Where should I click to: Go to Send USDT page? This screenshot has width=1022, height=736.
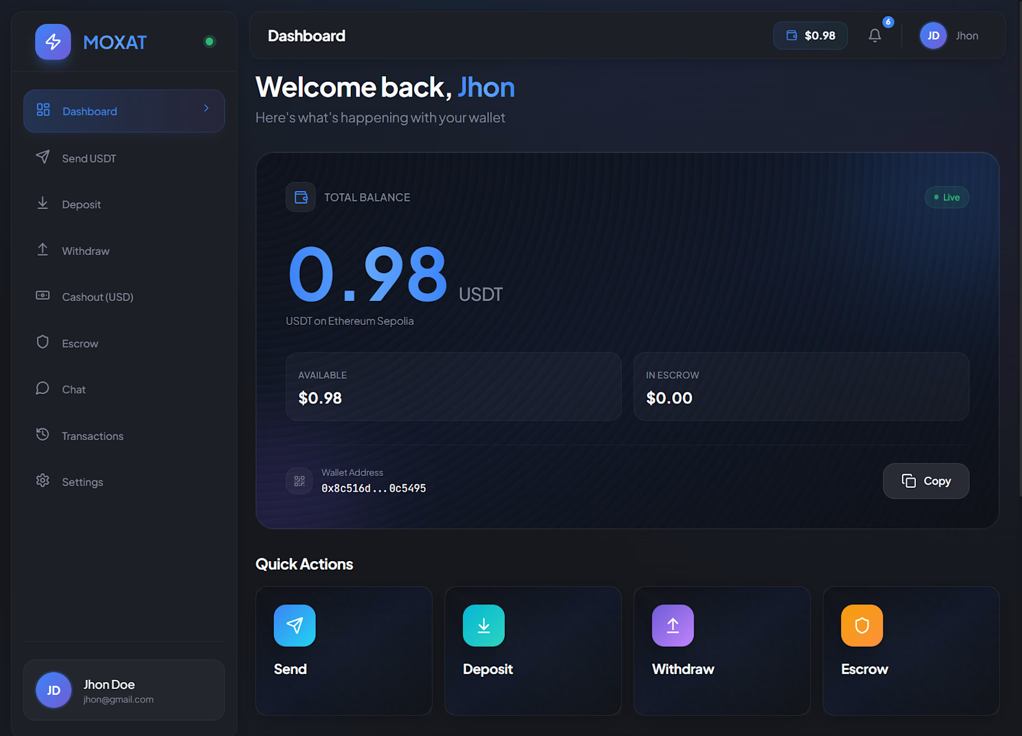[x=124, y=158]
